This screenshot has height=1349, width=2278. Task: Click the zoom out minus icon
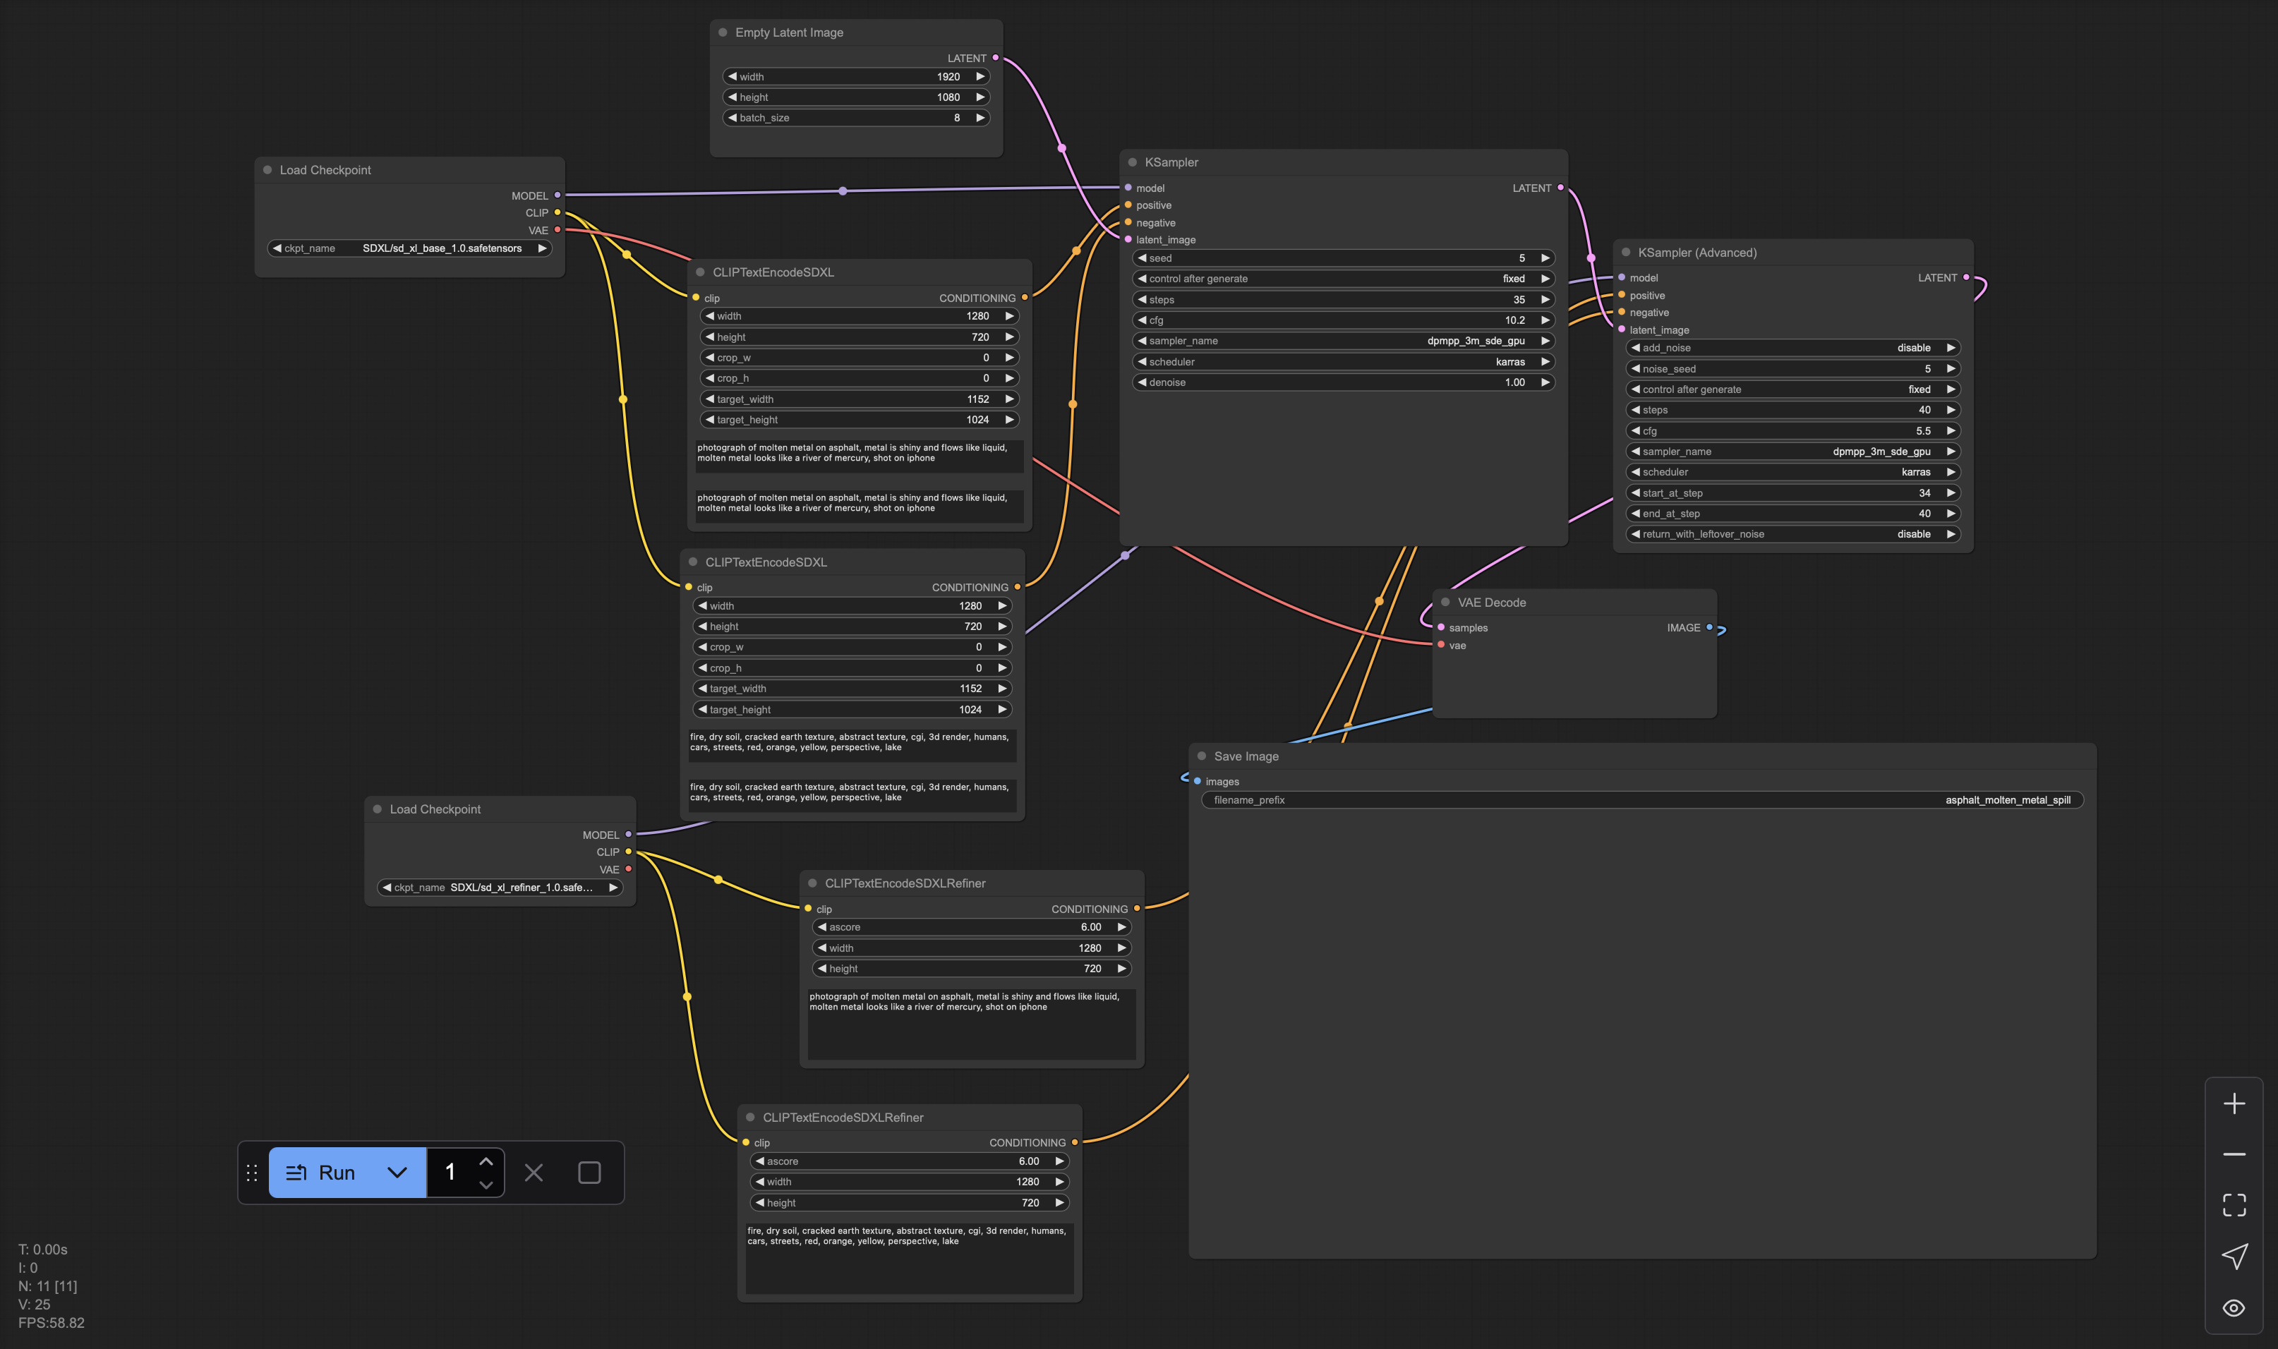[2234, 1154]
